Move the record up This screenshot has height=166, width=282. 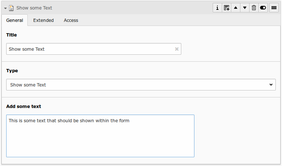pos(236,8)
